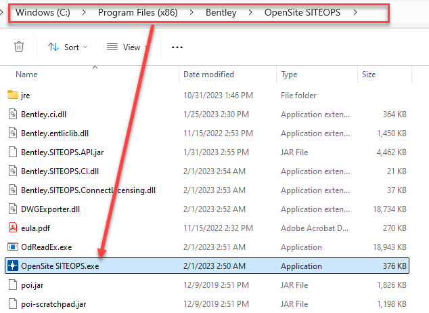
Task: Click the Bentley.SITEOPS.API.jar file name
Action: [x=62, y=152]
